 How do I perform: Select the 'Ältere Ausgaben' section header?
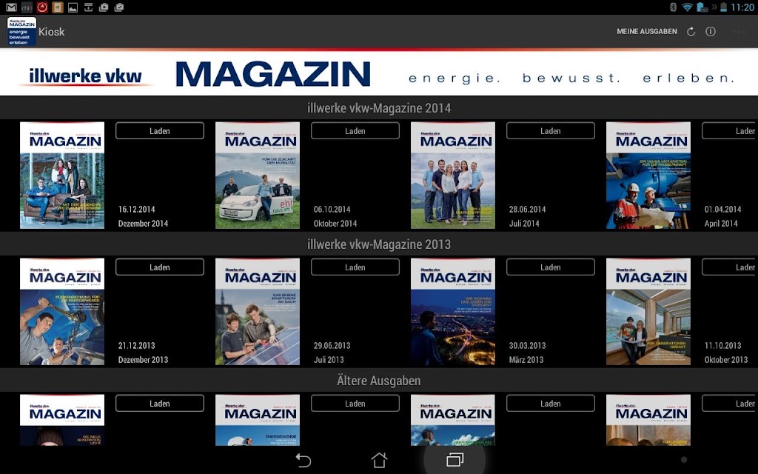(x=379, y=381)
